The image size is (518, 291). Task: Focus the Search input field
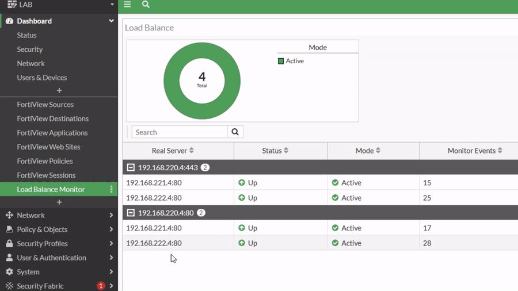pos(180,132)
